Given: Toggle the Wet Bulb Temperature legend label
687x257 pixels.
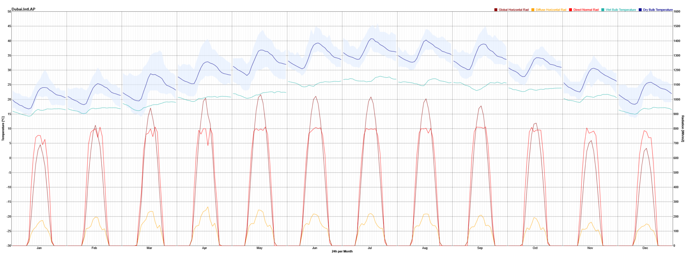Looking at the screenshot, I should coord(621,10).
